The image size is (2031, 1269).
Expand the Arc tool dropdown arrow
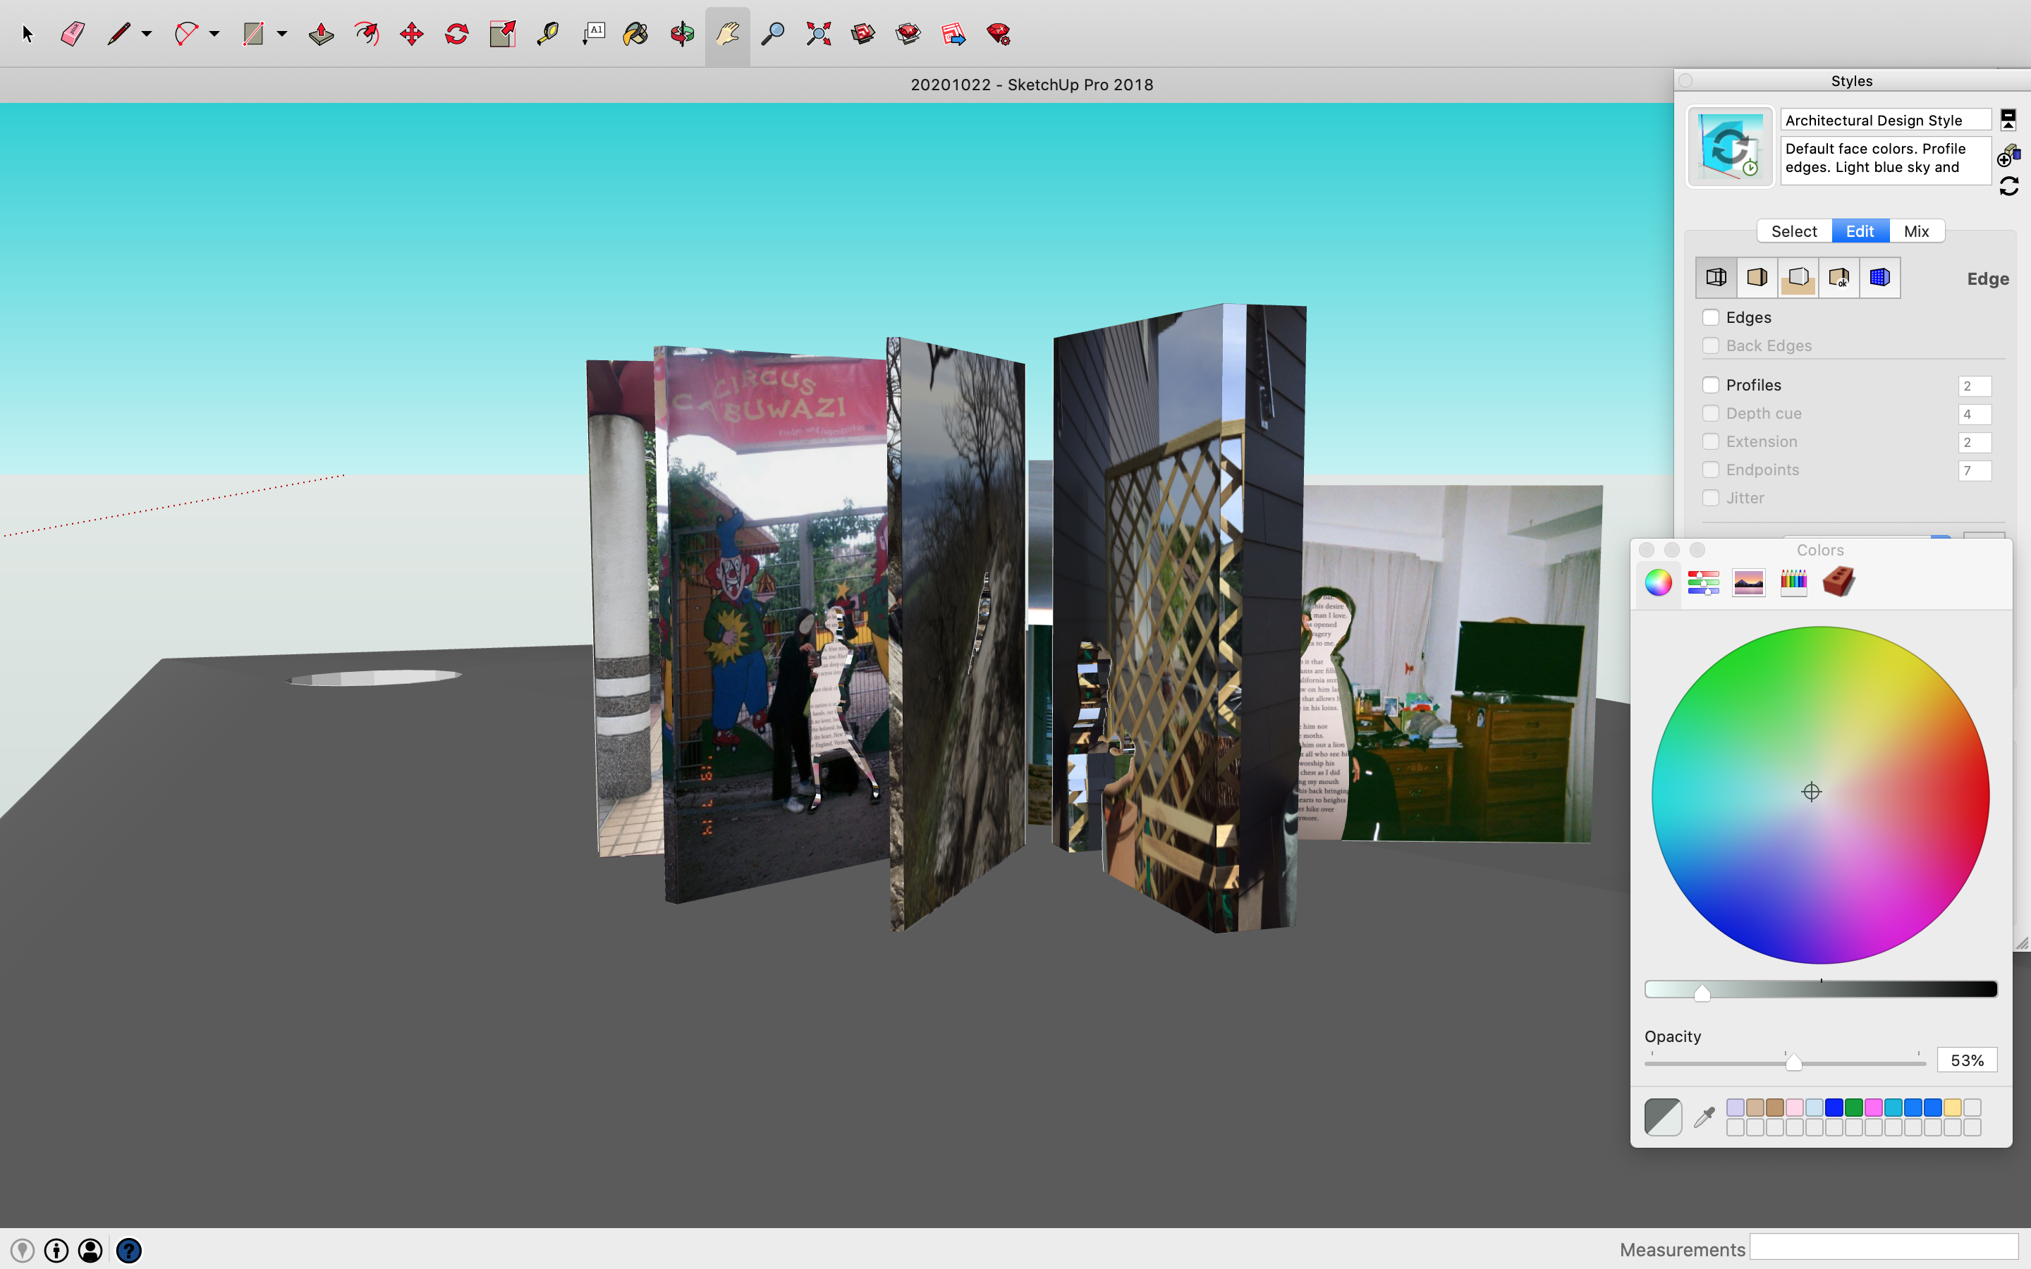tap(215, 34)
